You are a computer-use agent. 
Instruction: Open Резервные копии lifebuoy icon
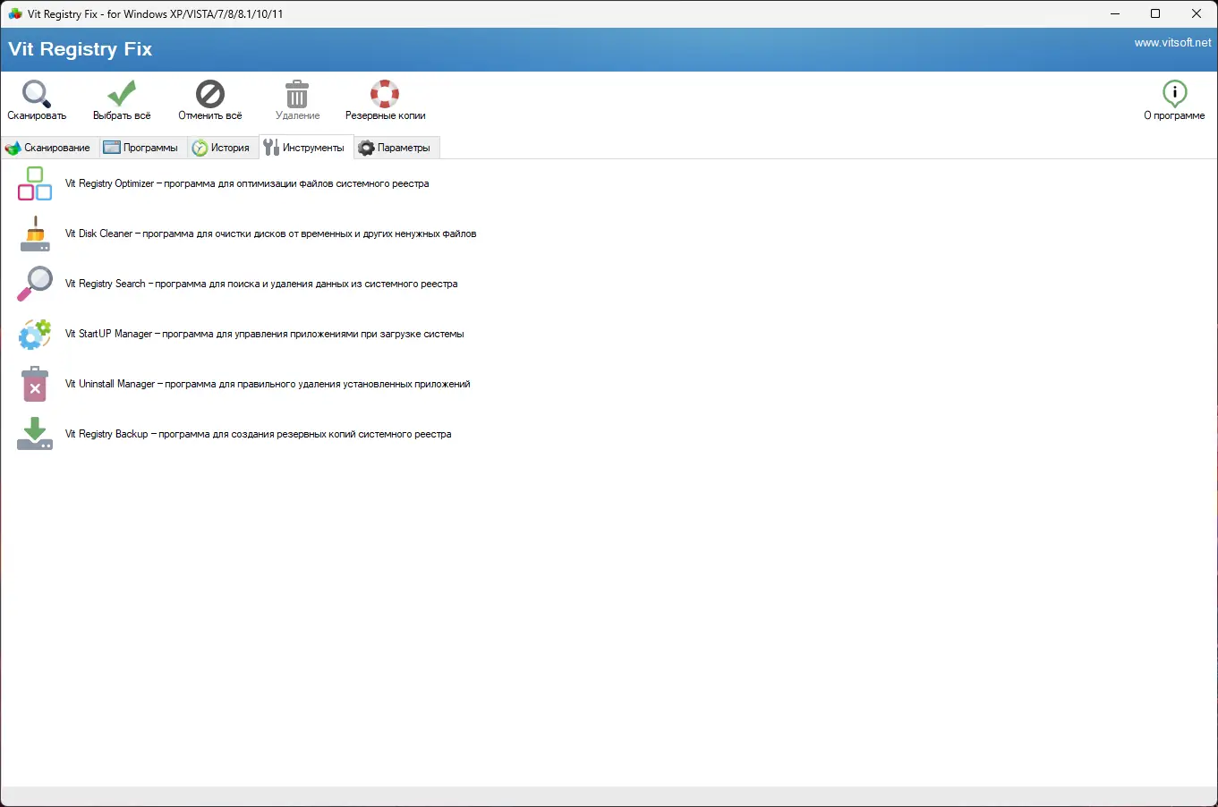tap(385, 93)
